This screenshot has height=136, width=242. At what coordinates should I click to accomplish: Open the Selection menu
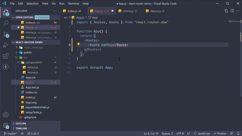33,3
